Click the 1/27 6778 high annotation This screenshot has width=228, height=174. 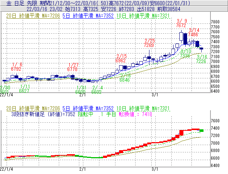click(73, 67)
